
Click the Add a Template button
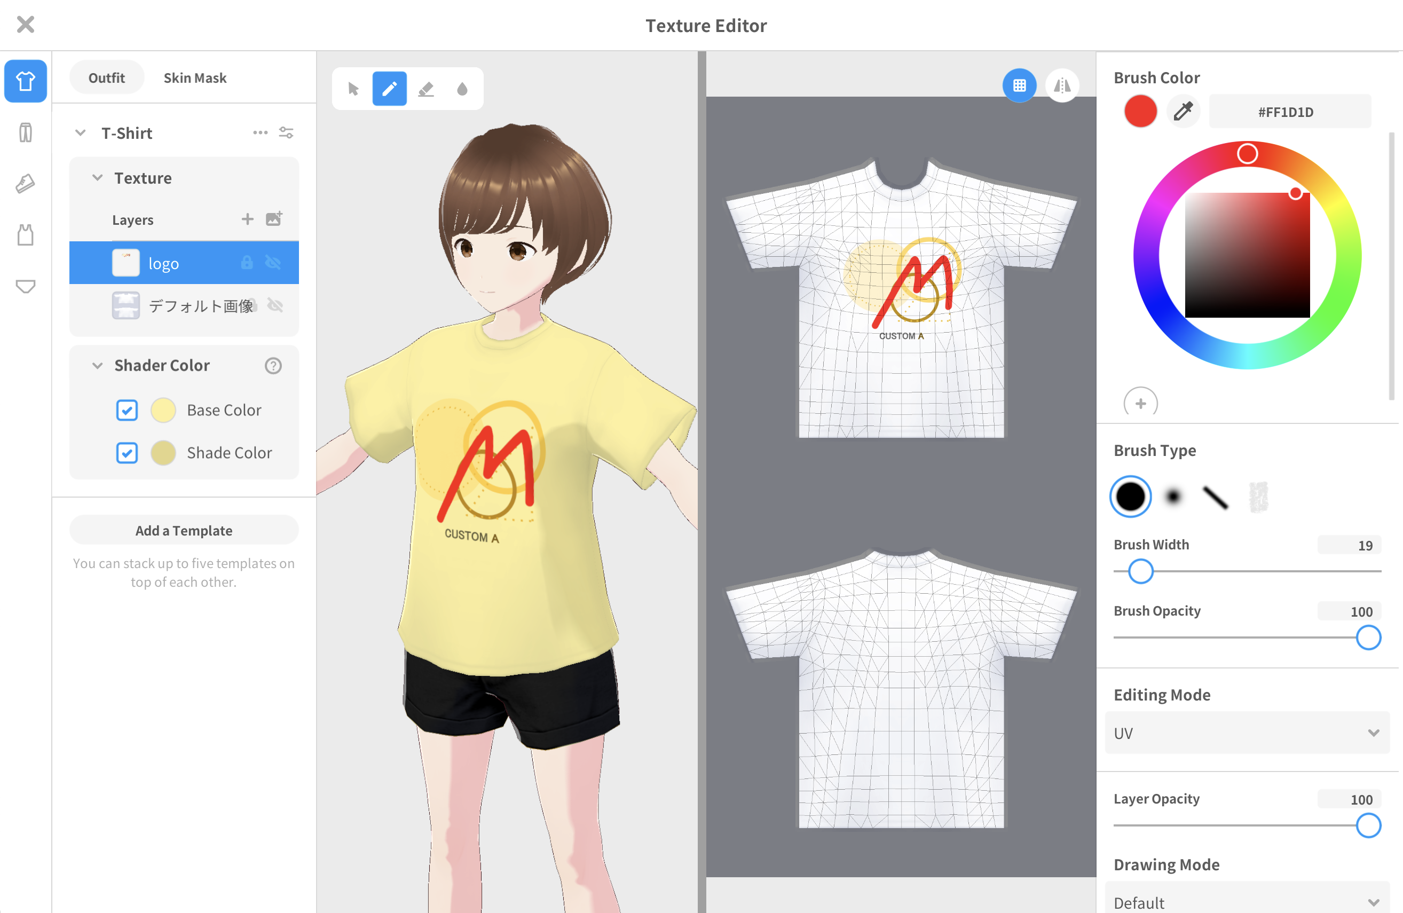pos(183,530)
